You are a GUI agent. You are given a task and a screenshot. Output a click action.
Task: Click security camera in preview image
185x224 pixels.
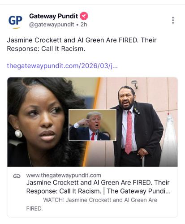(x=135, y=84)
